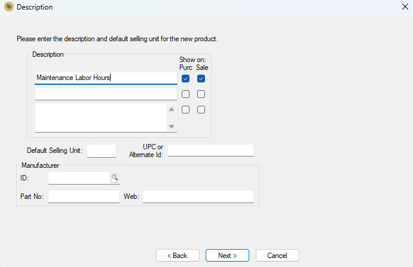Enable Purc for the second description line

pos(185,94)
